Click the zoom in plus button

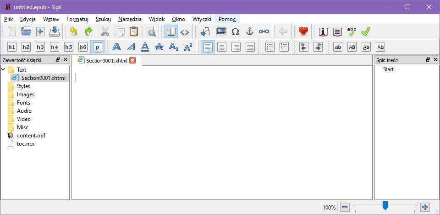425,207
